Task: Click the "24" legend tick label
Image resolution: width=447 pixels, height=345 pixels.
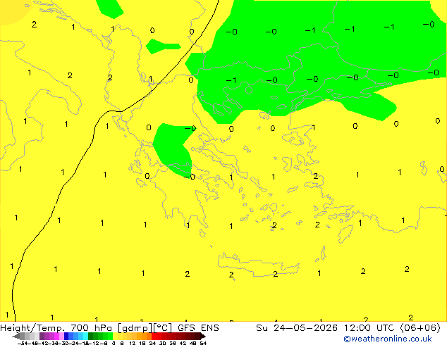Action: (x=152, y=343)
